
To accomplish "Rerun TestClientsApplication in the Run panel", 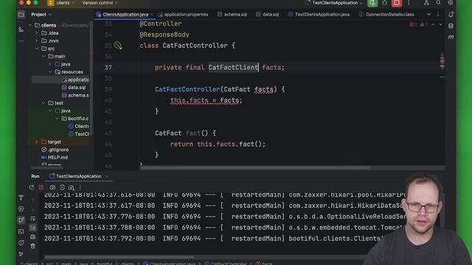I will pos(32,188).
